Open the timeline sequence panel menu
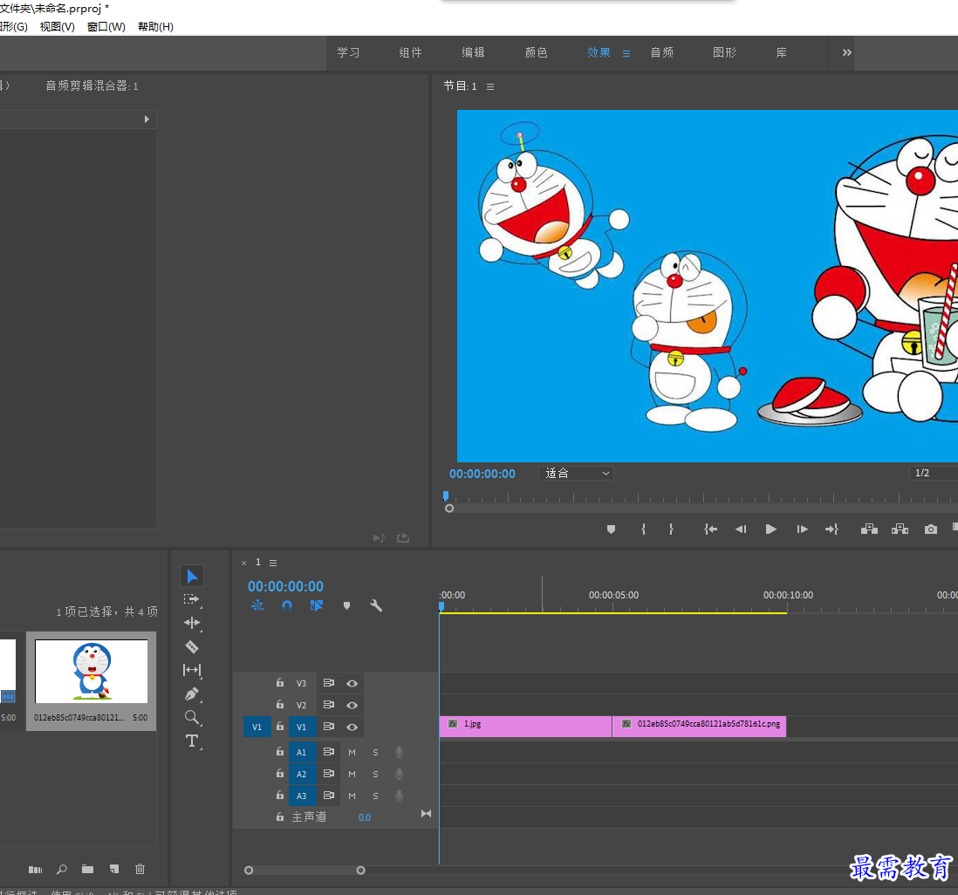958x895 pixels. 273,563
